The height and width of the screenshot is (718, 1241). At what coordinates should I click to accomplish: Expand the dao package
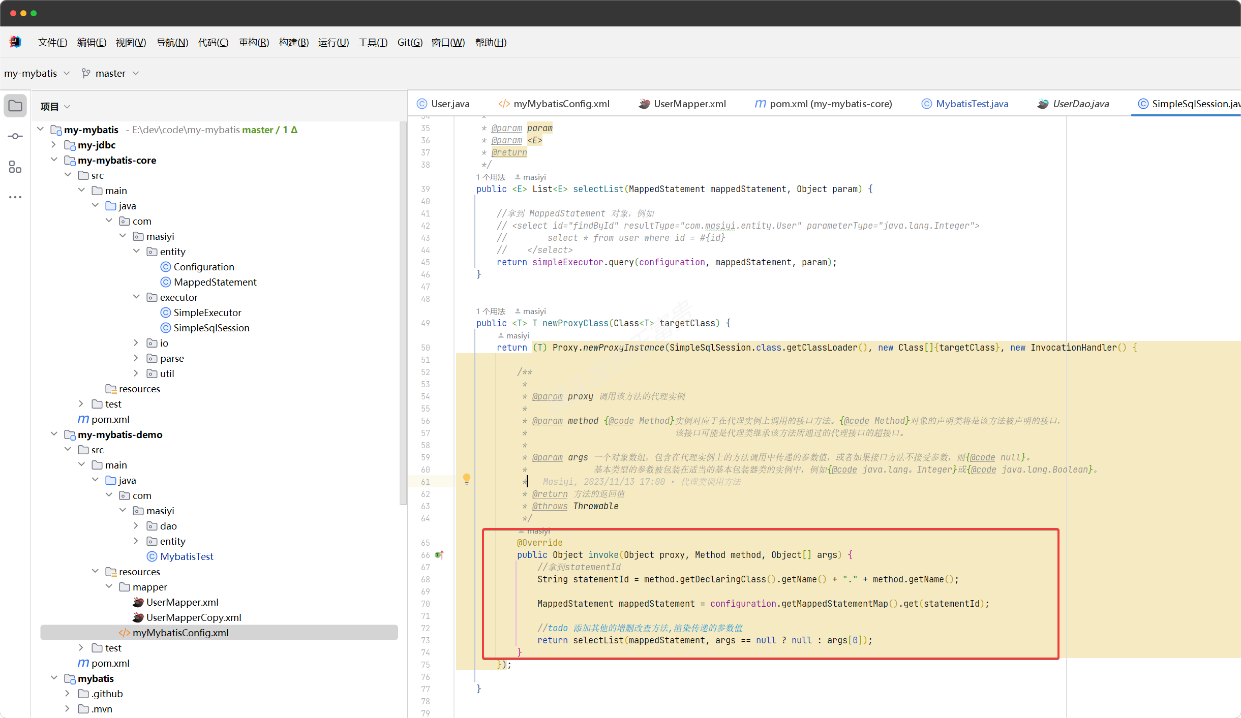pyautogui.click(x=136, y=525)
